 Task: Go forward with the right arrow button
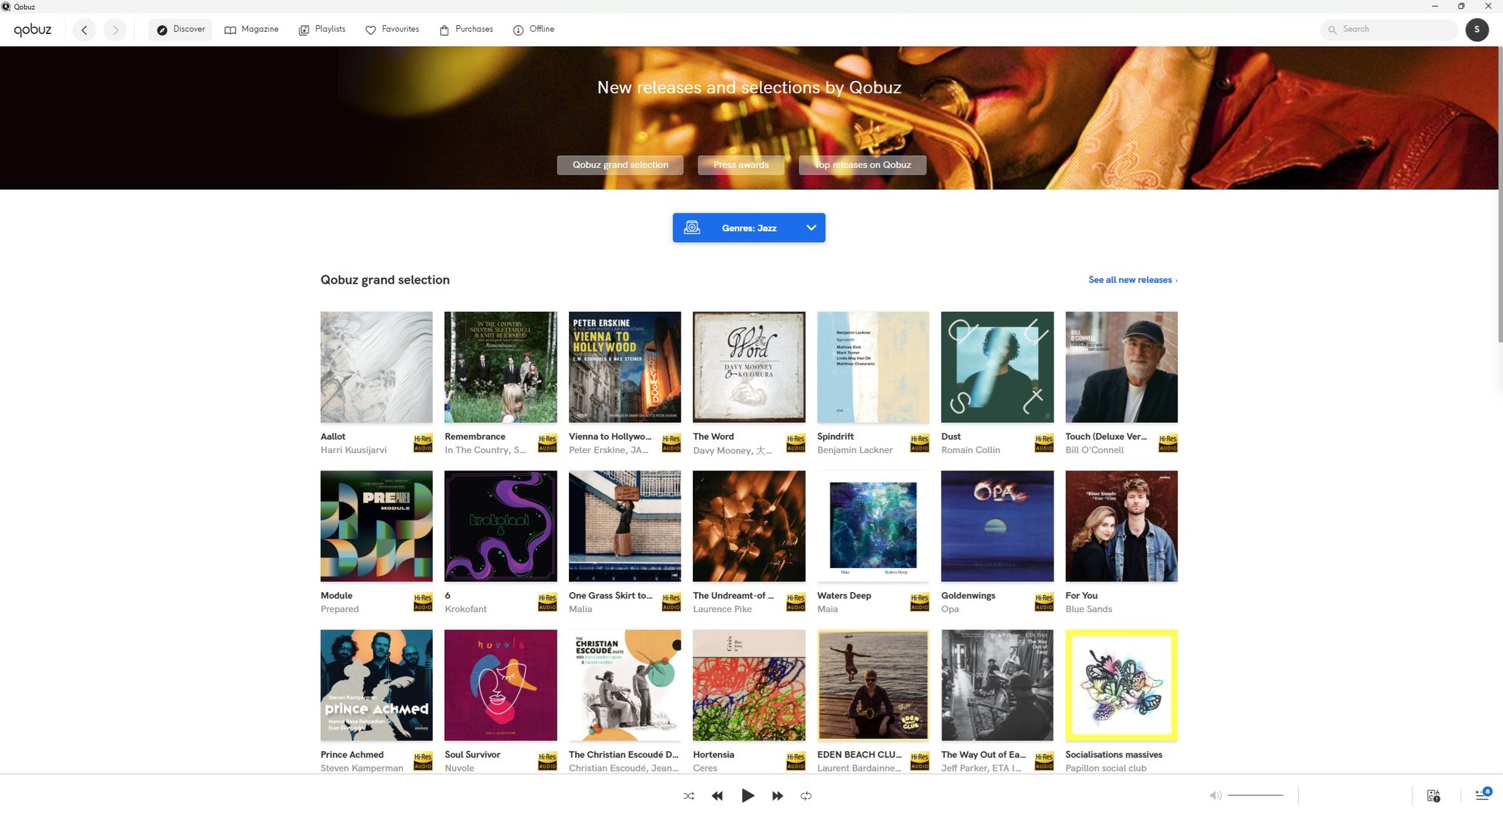pos(115,30)
